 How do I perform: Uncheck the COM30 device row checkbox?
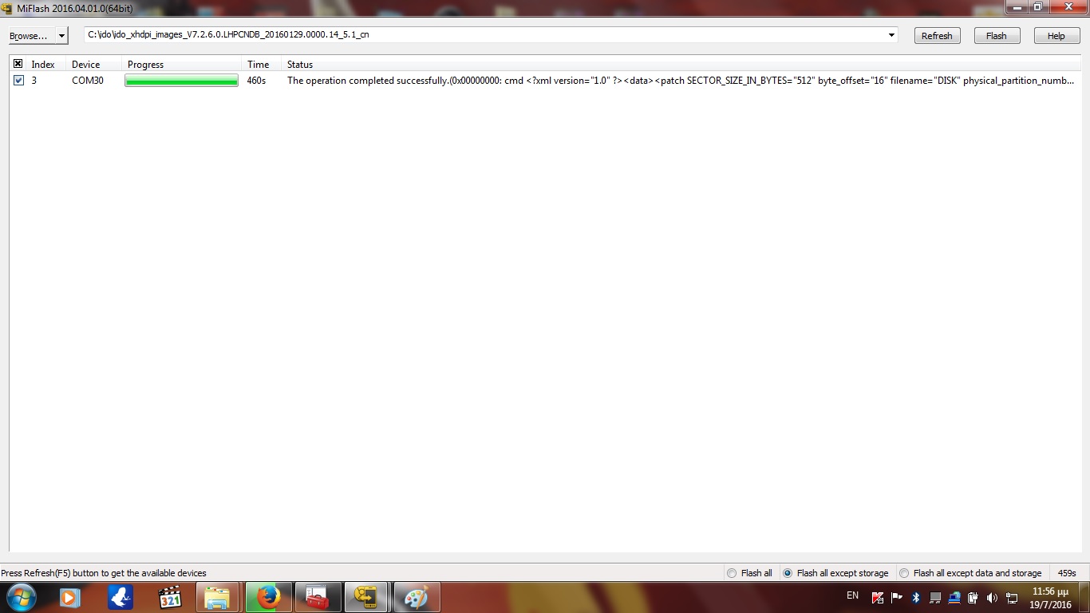(x=18, y=81)
